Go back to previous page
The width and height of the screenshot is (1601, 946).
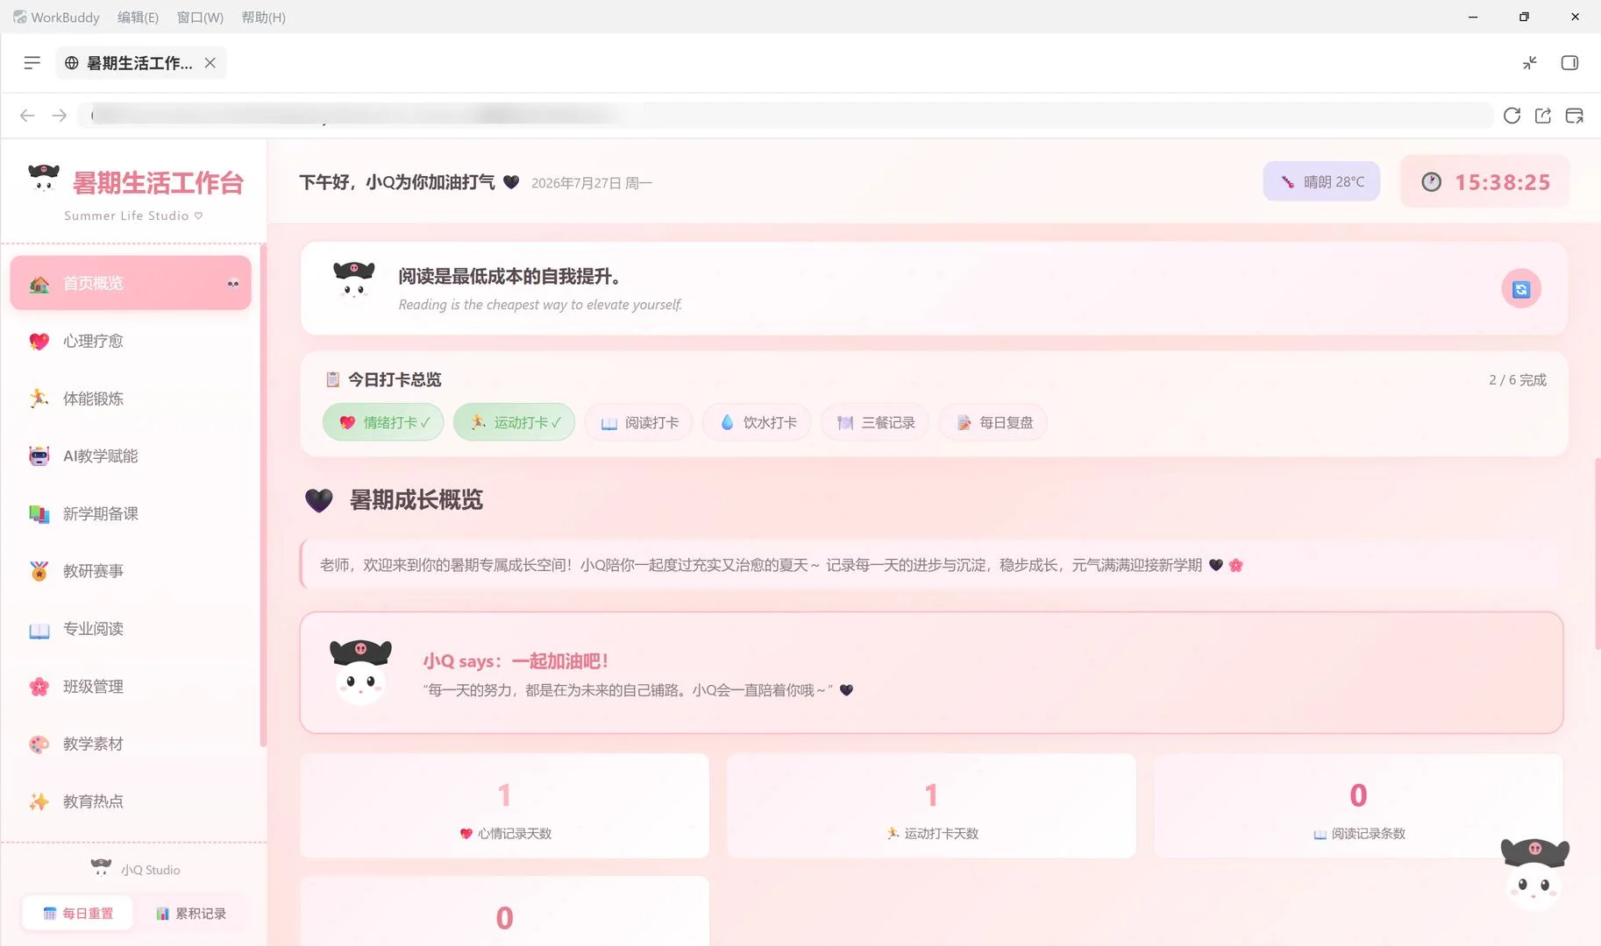pyautogui.click(x=27, y=116)
